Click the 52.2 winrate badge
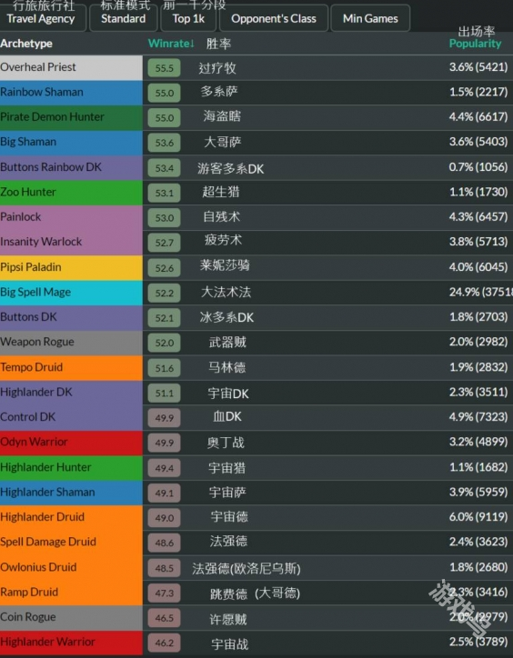 click(165, 293)
